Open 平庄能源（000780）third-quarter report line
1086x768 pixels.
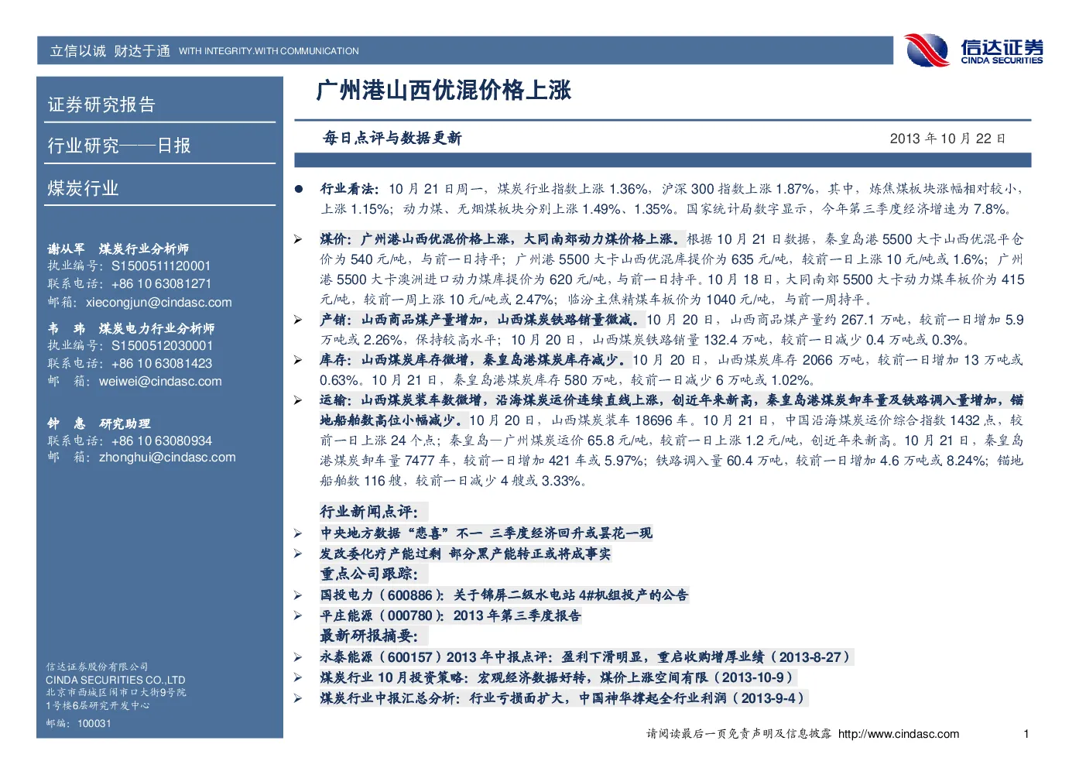coord(451,615)
